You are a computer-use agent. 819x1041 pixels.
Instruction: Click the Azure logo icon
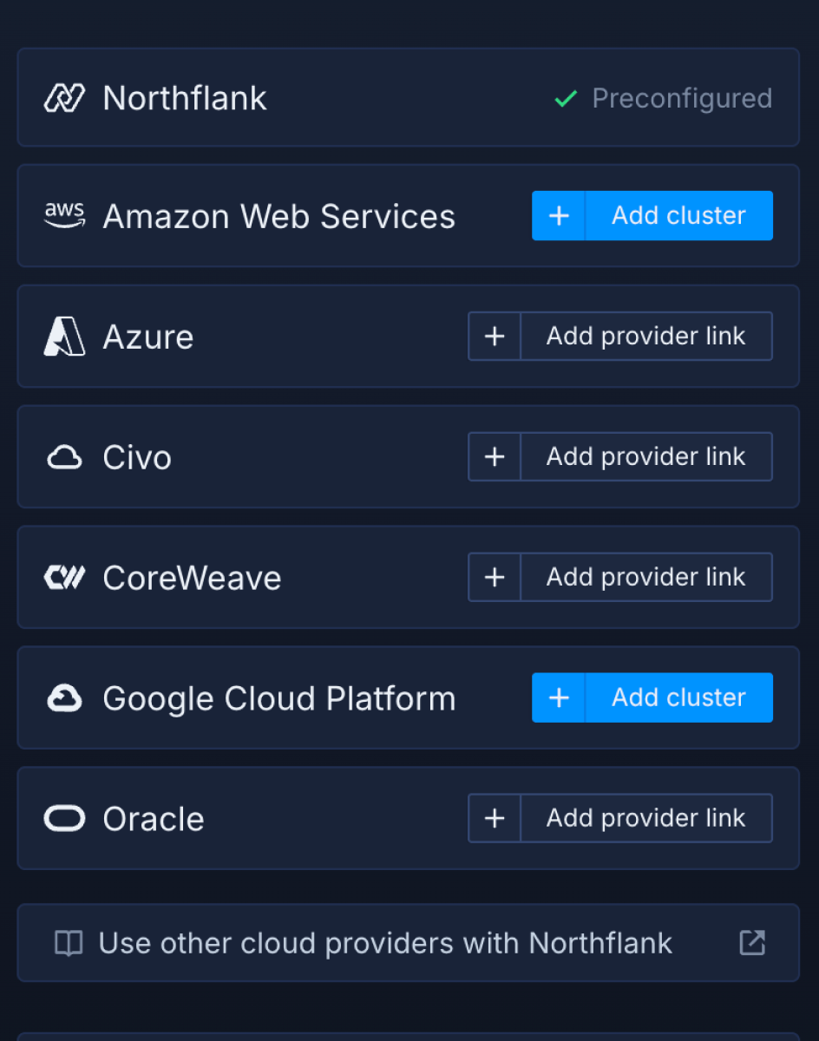click(64, 337)
